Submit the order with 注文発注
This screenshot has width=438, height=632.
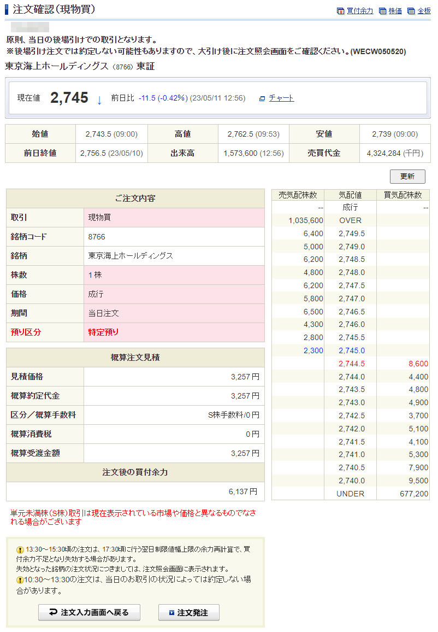pyautogui.click(x=188, y=612)
